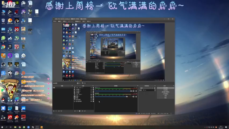229x129 pixels.
Task: Pop out the Scenes dock panel
Action: click(72, 86)
